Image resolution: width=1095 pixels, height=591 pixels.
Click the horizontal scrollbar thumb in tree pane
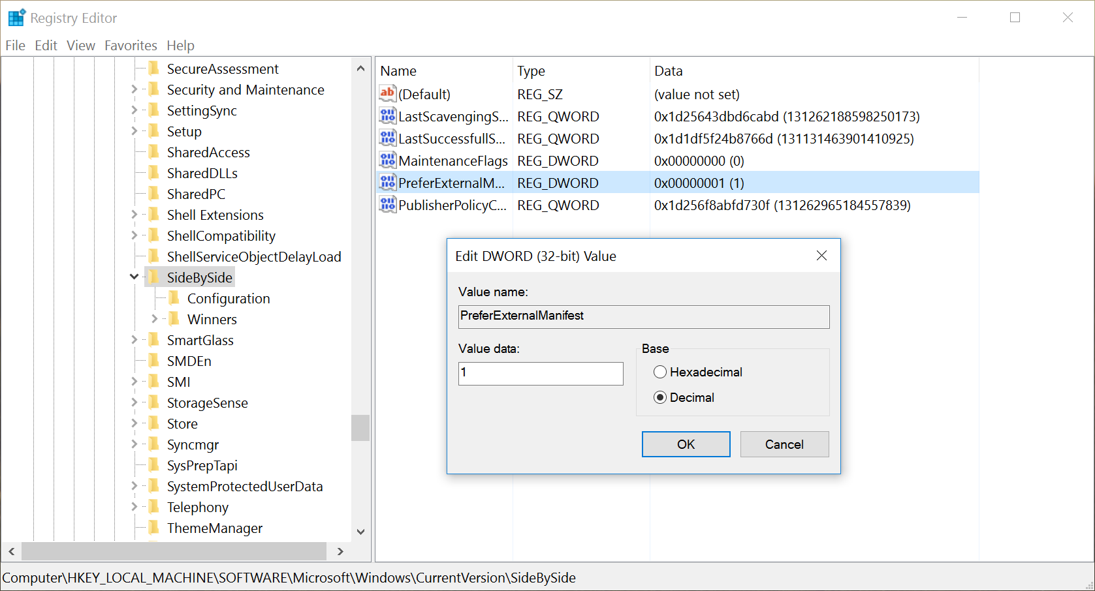(174, 551)
